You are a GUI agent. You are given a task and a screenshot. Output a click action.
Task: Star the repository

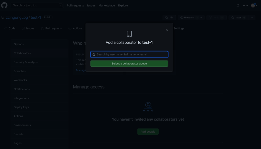(239, 18)
